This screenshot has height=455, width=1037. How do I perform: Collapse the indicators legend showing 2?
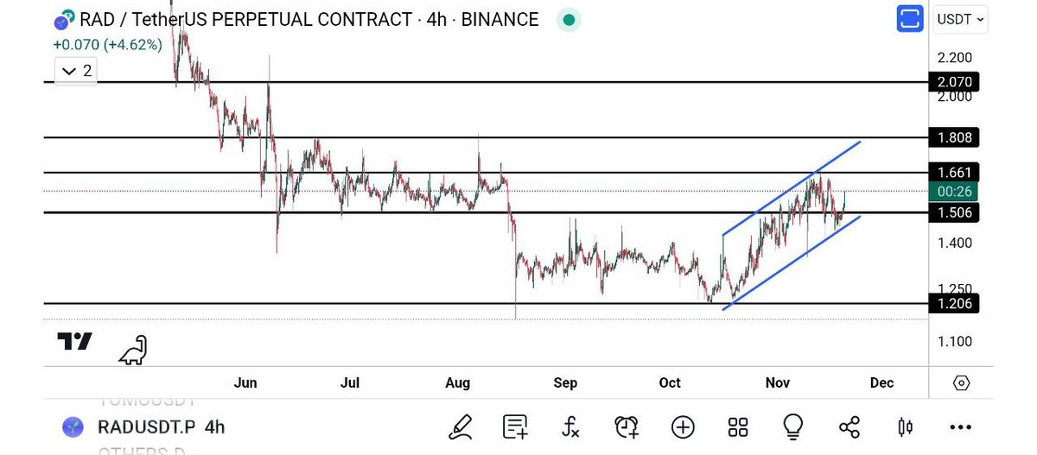(75, 71)
